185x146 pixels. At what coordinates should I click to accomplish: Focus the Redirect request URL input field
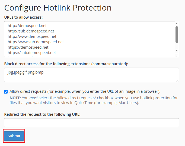[x=91, y=122]
